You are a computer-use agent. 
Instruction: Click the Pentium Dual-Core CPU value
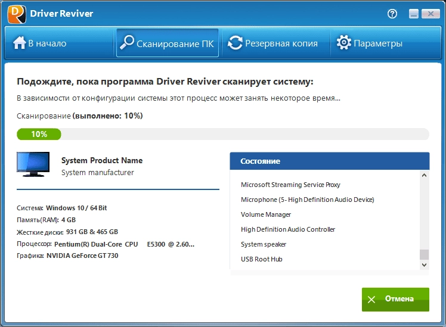pyautogui.click(x=124, y=244)
